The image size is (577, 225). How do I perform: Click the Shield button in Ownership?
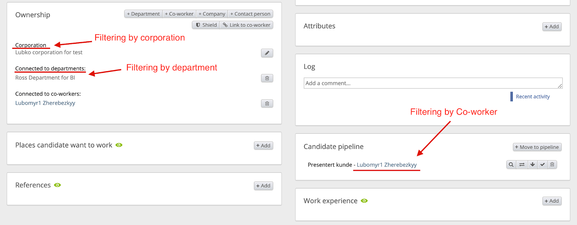click(206, 25)
